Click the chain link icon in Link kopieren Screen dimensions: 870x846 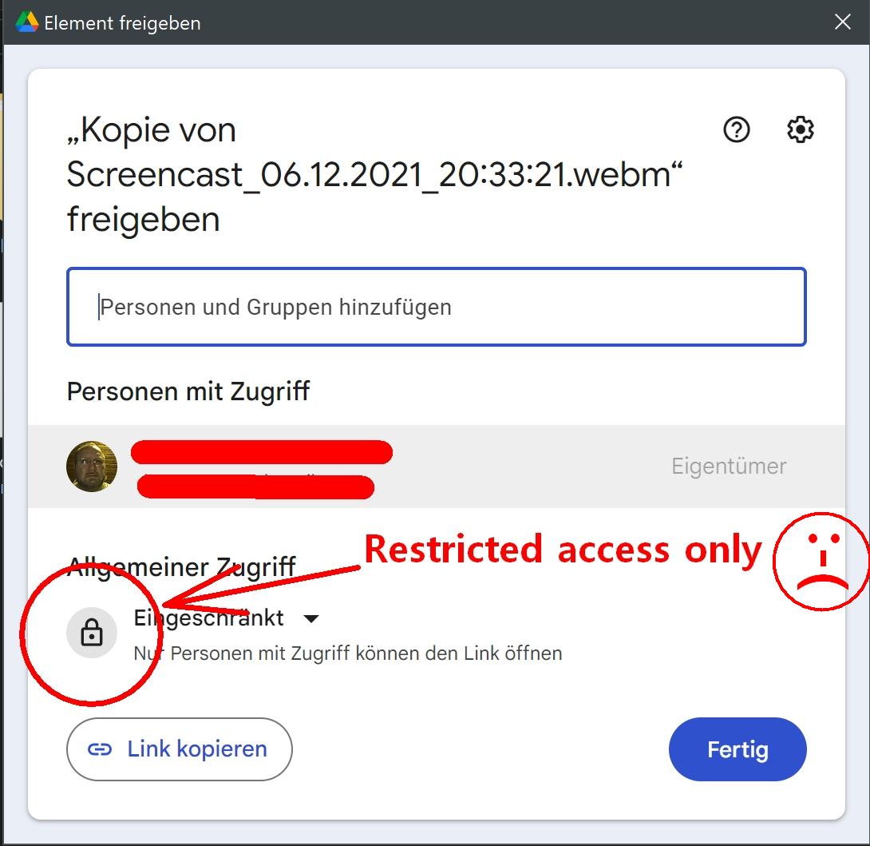click(x=100, y=749)
